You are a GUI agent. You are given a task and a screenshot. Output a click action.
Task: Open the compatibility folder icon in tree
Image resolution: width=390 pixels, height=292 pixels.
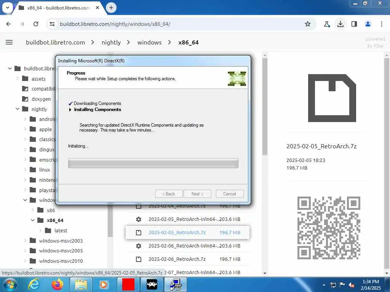(x=25, y=89)
